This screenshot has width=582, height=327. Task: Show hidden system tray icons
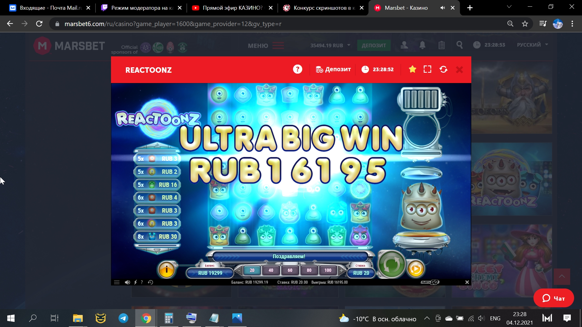click(427, 318)
